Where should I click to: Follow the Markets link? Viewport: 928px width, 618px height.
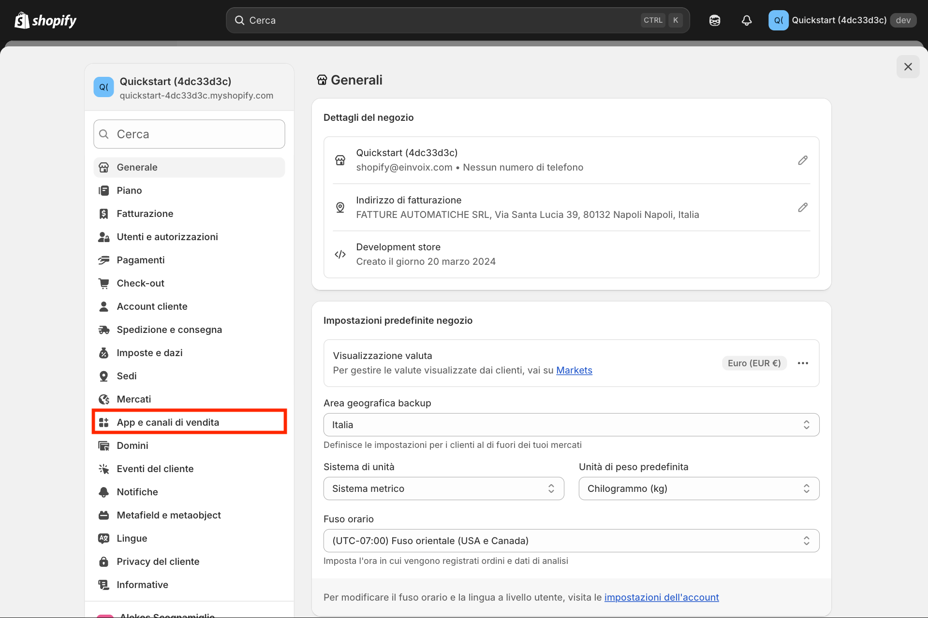[x=574, y=370]
